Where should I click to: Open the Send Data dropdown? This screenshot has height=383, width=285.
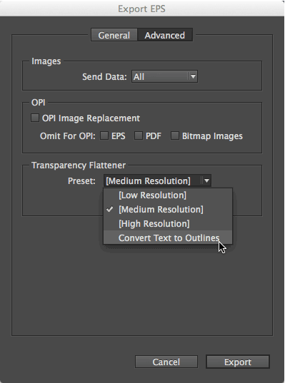(x=164, y=77)
